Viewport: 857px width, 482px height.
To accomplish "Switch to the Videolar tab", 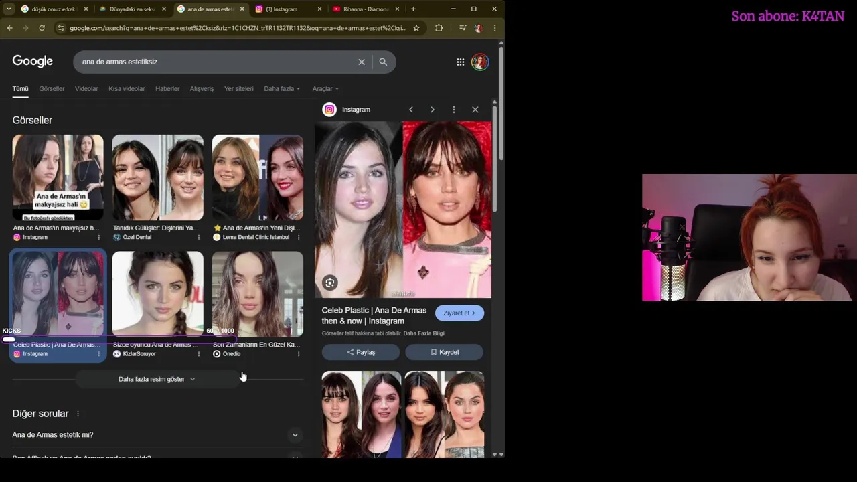I will 86,89.
